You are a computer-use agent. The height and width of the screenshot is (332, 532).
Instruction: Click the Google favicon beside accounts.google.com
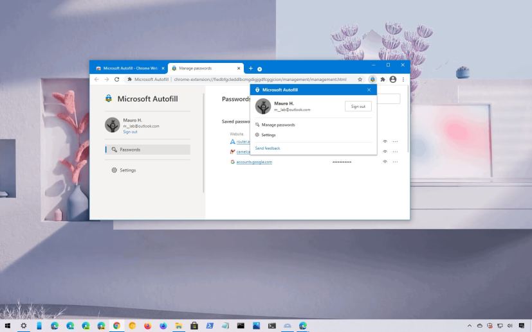click(x=232, y=162)
